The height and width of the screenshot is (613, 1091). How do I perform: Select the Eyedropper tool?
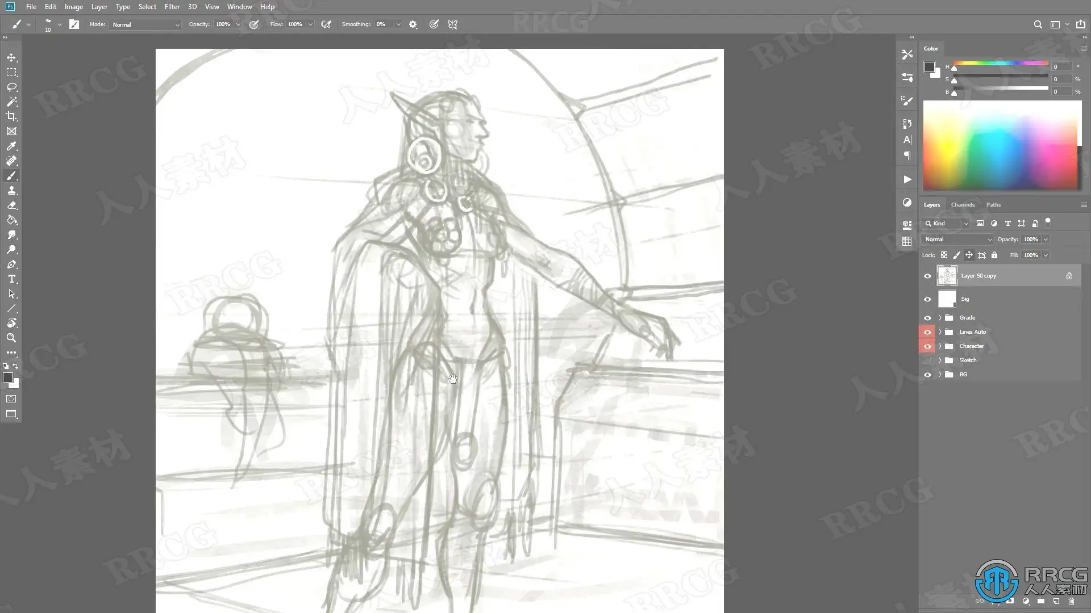11,146
